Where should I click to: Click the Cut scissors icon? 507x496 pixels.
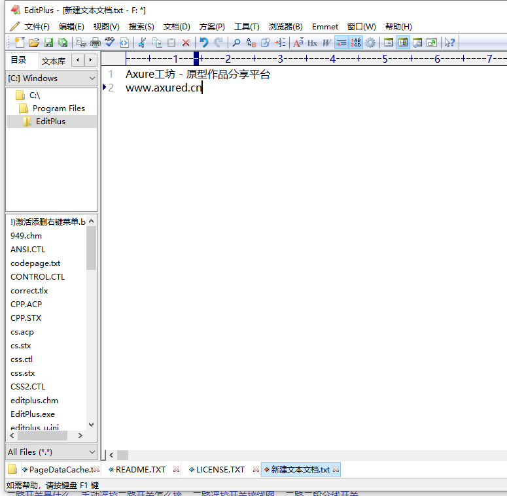point(142,42)
